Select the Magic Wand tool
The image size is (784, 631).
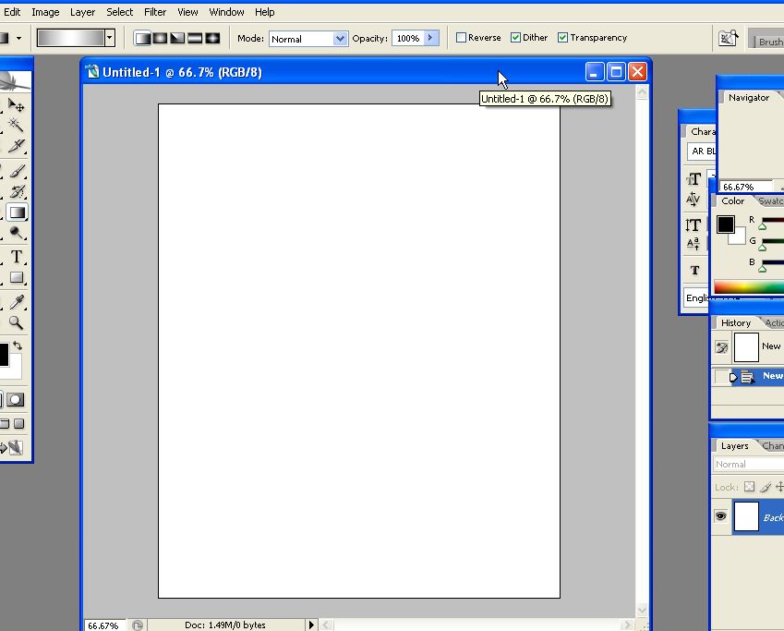click(x=16, y=126)
